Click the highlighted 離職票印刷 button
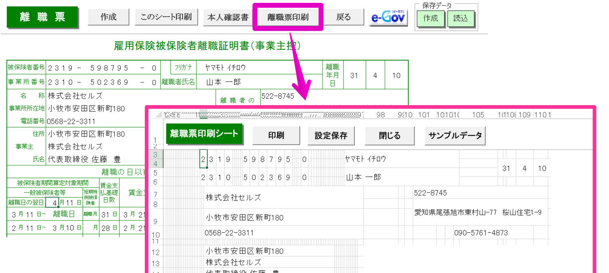Screen dimensions: 609x273 click(x=288, y=18)
